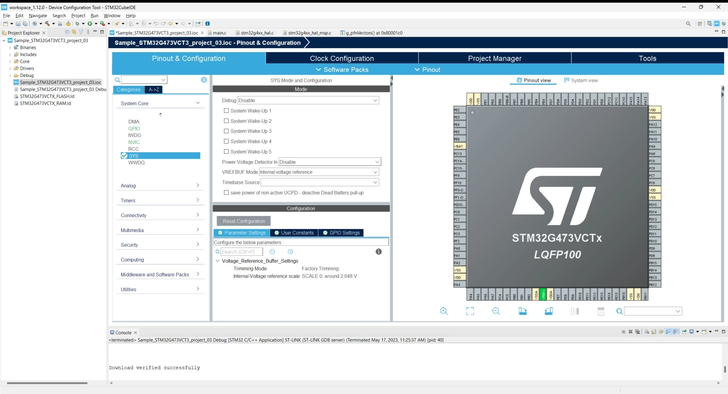Viewport: 728px width, 394px height.
Task: Click the fit-to-view icon below pinout
Action: [470, 311]
